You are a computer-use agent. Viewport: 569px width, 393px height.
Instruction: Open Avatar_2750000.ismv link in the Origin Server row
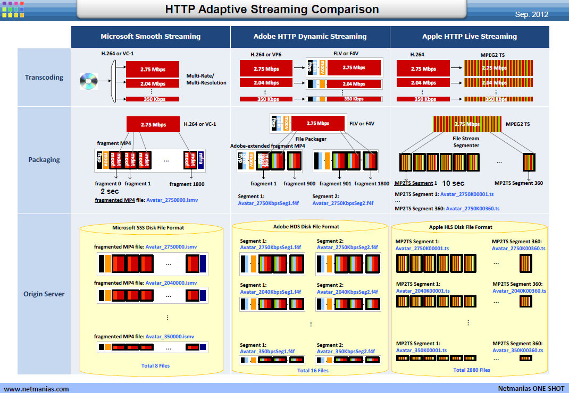pyautogui.click(x=171, y=247)
